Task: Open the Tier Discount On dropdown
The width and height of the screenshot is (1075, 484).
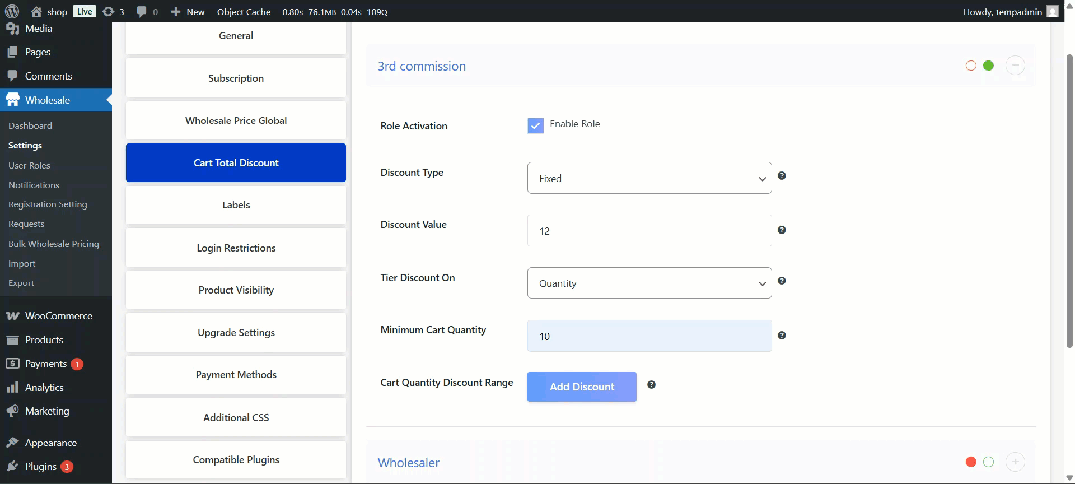Action: (x=649, y=283)
